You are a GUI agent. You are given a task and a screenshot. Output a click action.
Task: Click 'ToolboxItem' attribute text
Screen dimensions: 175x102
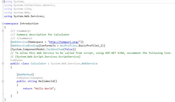55,49
